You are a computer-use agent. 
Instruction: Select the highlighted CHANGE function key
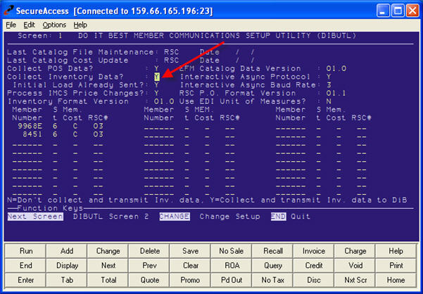pyautogui.click(x=174, y=217)
